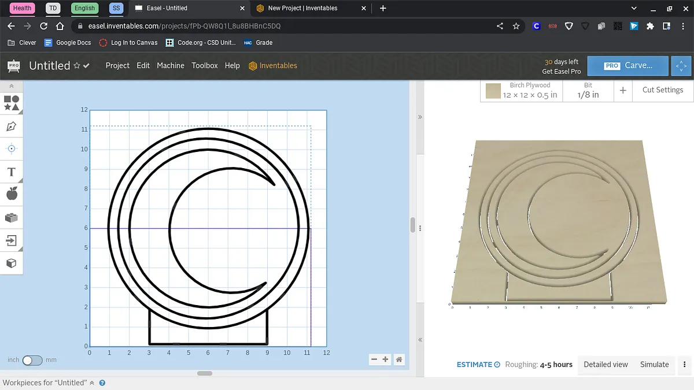Viewport: 694px width, 390px height.
Task: Open the 3D box tool icon
Action: click(x=12, y=263)
